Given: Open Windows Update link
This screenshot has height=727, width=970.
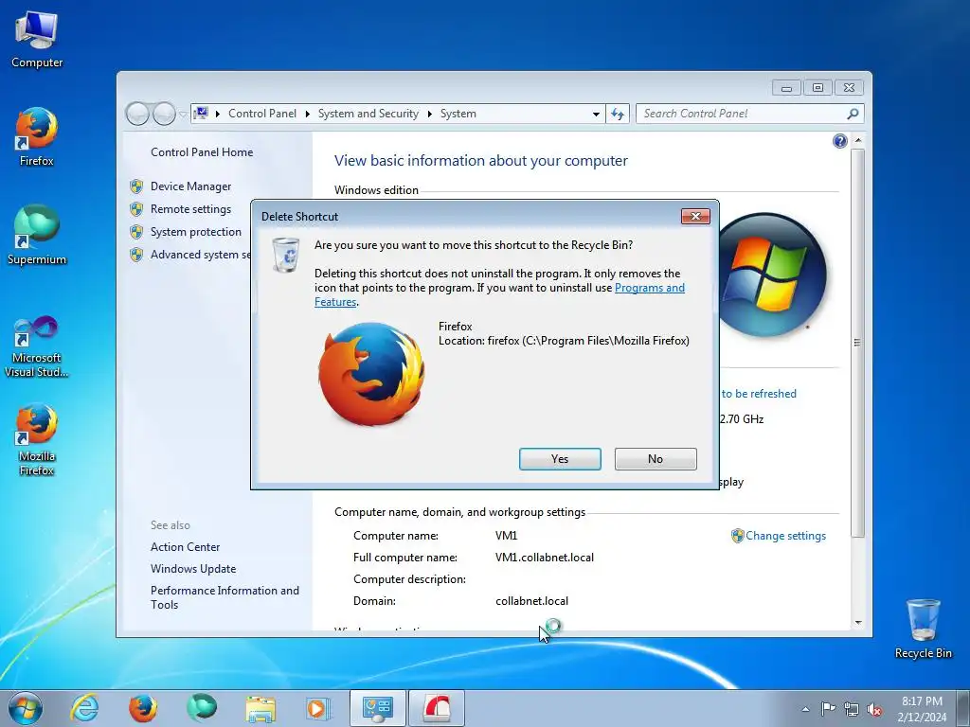Looking at the screenshot, I should coord(193,569).
